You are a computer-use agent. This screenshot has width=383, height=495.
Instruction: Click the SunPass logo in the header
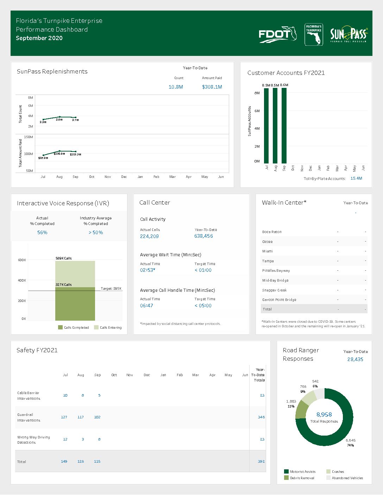click(349, 34)
